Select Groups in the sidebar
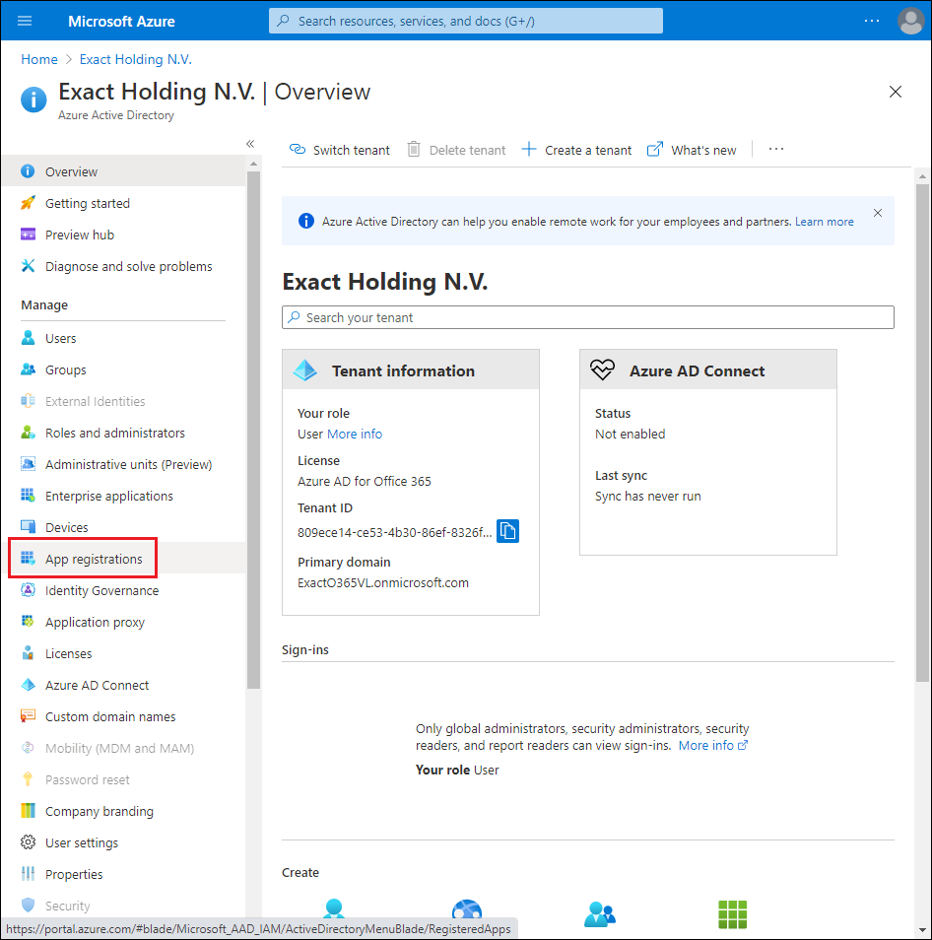932x940 pixels. point(63,369)
